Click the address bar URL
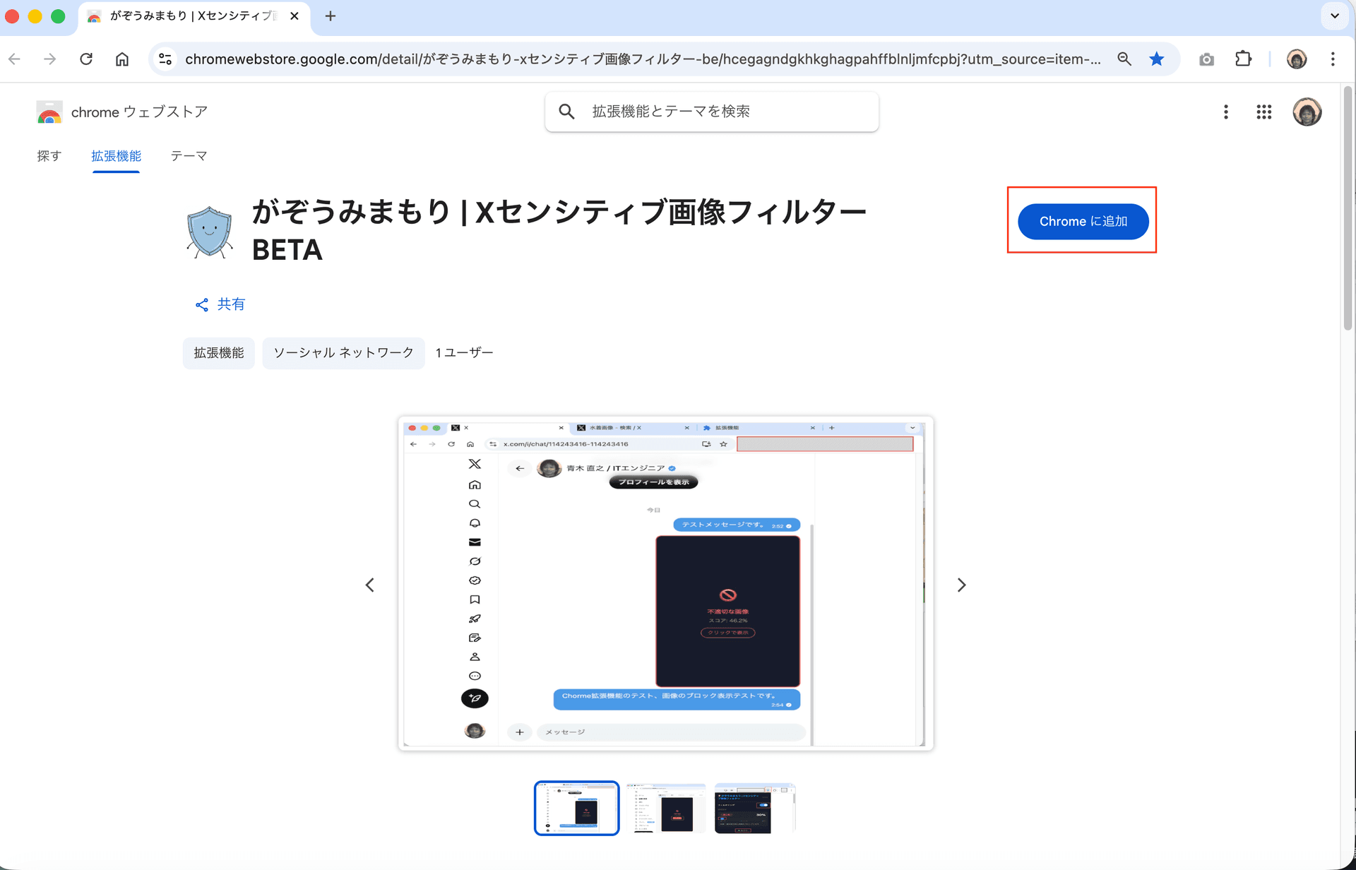Viewport: 1356px width, 870px height. (643, 59)
